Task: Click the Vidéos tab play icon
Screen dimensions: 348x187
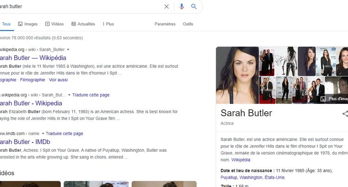Action: coord(47,24)
